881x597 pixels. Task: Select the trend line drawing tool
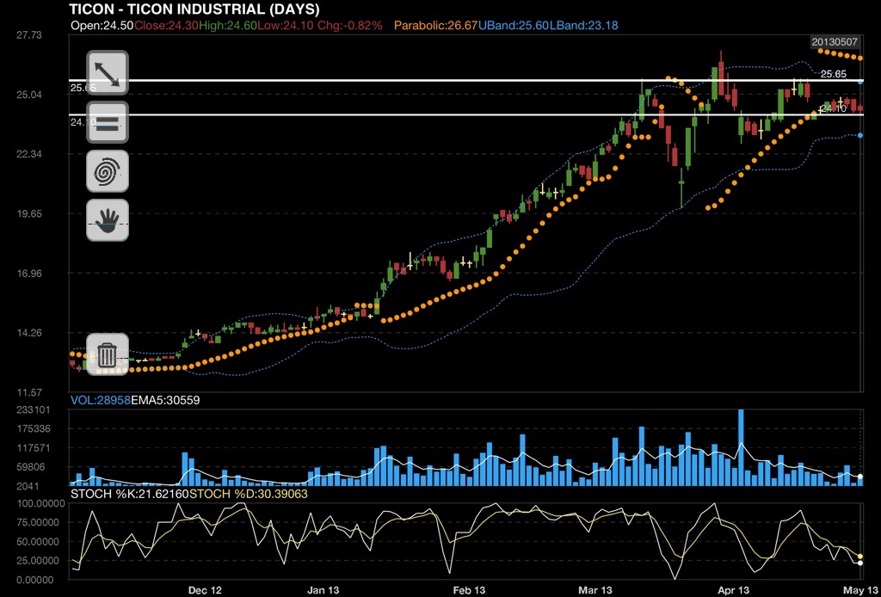click(108, 73)
